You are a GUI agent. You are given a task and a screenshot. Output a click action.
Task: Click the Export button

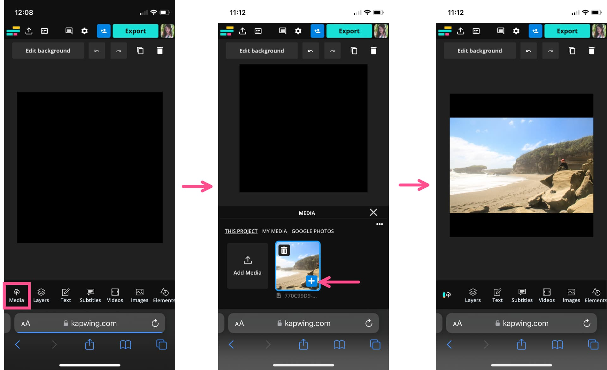coord(135,31)
